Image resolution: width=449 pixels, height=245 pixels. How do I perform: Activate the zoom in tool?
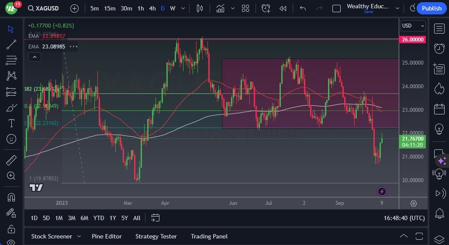11,176
